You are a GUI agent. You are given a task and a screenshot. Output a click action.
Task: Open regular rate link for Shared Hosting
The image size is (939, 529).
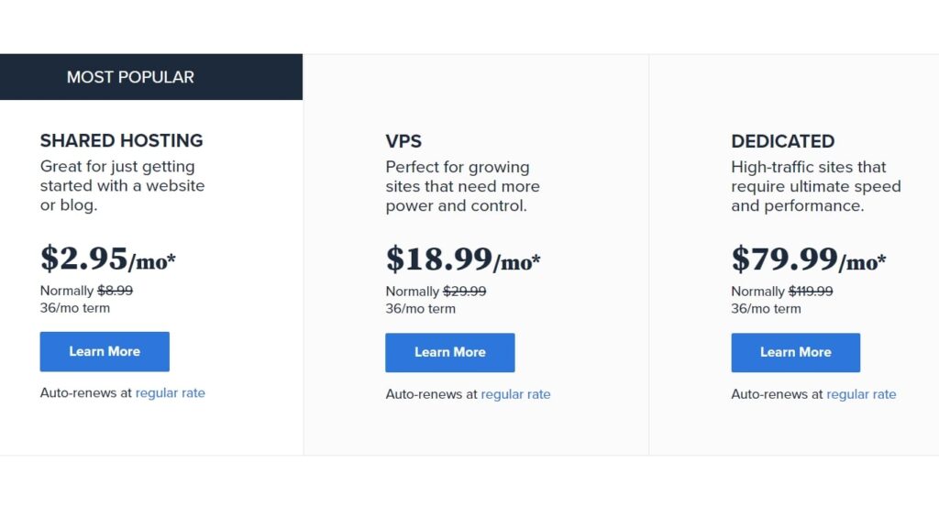tap(170, 393)
